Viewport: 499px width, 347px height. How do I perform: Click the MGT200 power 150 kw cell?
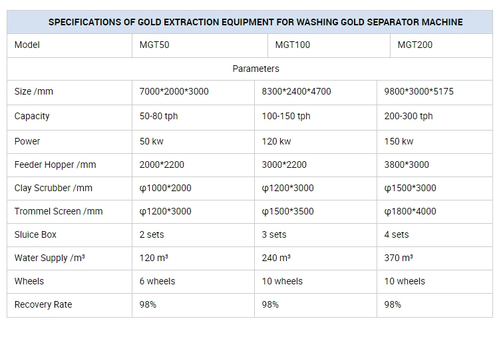point(399,141)
